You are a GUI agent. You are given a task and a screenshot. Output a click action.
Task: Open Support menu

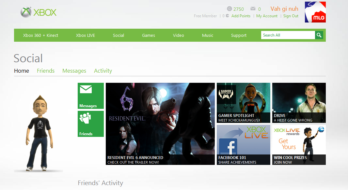(239, 35)
